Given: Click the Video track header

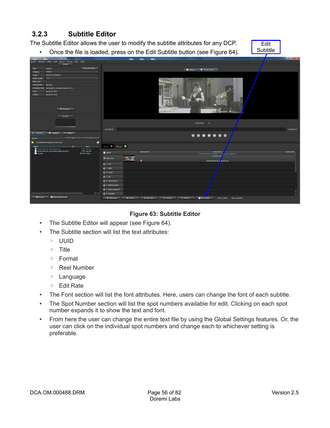Looking at the screenshot, I should pos(113,158).
